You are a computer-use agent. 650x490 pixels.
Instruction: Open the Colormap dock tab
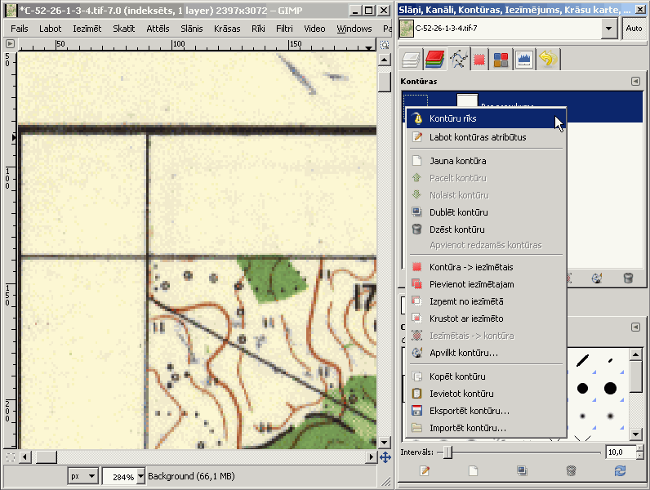click(x=501, y=60)
